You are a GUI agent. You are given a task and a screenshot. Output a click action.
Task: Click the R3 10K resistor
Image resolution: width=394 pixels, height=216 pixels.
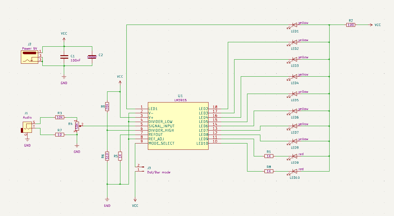[59, 117]
